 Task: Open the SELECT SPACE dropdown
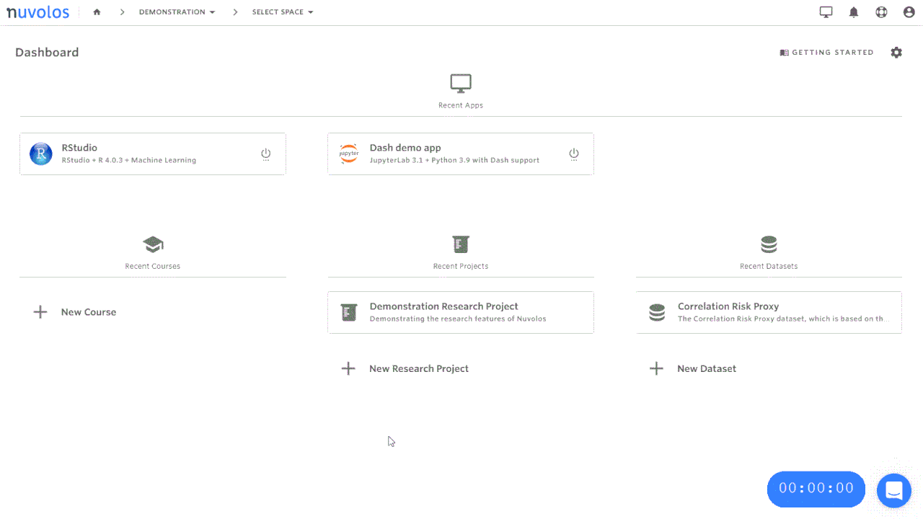pyautogui.click(x=283, y=12)
